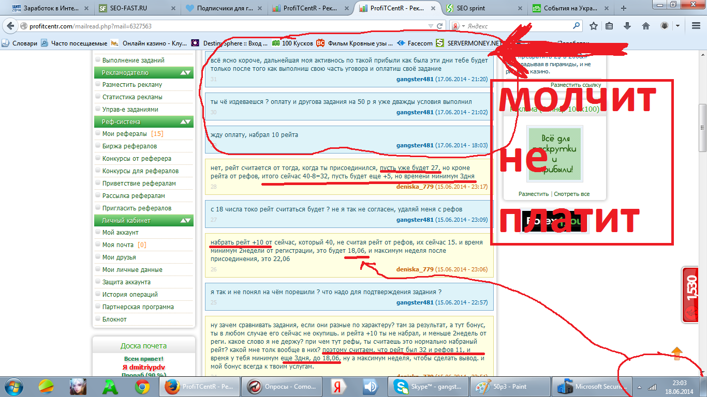Open Пригласить рефералов link
The image size is (707, 397).
point(137,208)
